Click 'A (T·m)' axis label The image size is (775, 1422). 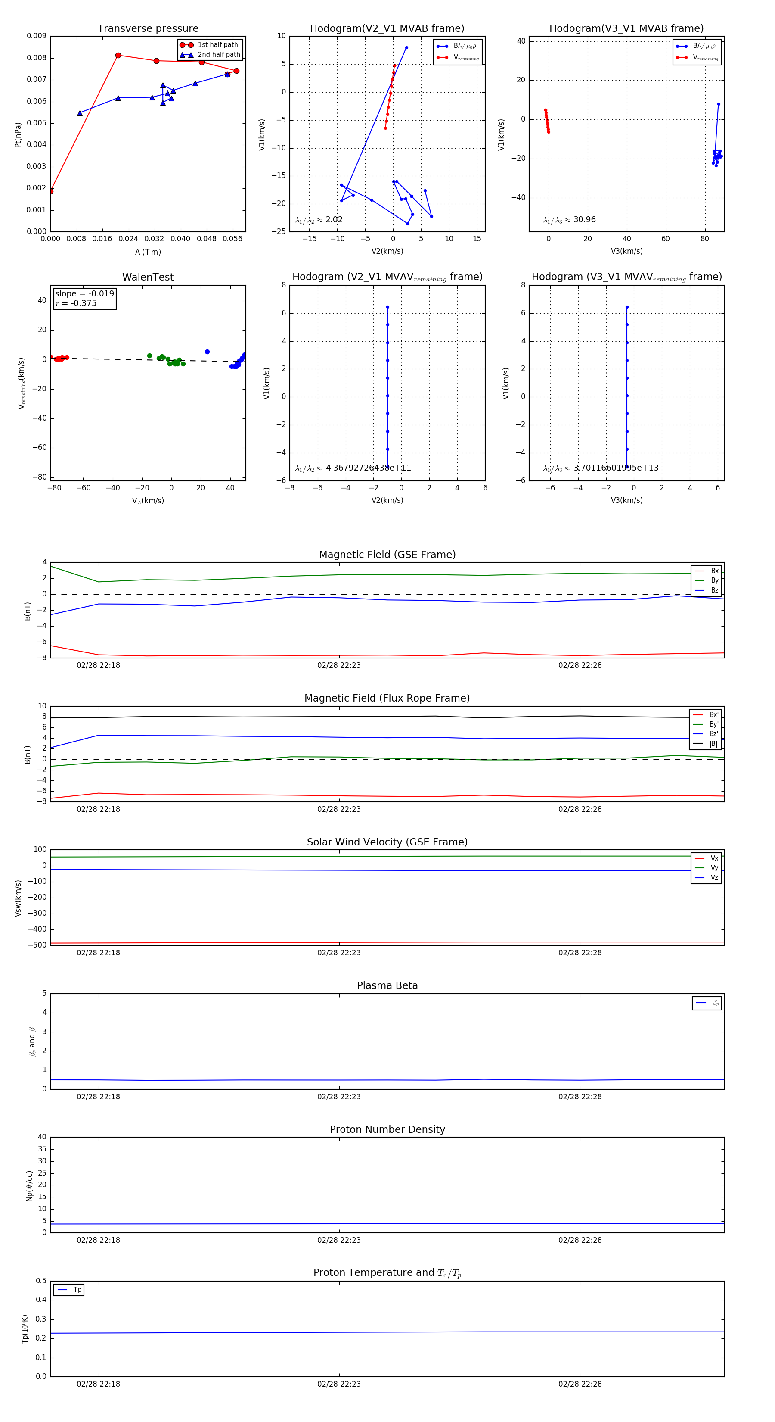tap(148, 252)
